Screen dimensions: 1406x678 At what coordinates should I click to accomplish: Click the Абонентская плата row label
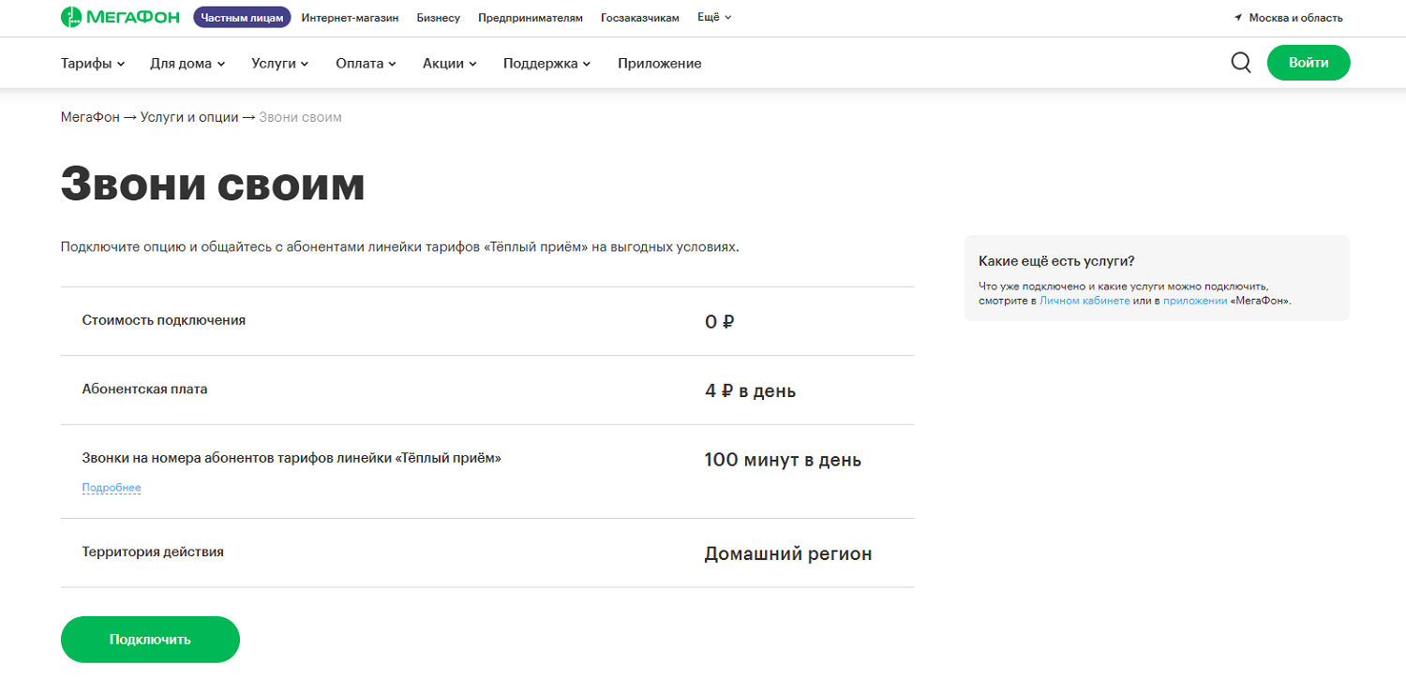145,389
